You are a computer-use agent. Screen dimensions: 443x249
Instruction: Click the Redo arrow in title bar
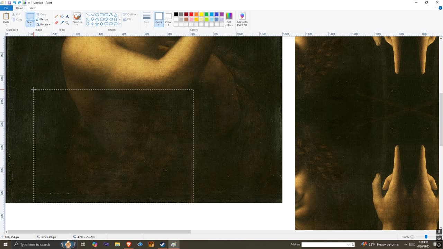coord(19,3)
